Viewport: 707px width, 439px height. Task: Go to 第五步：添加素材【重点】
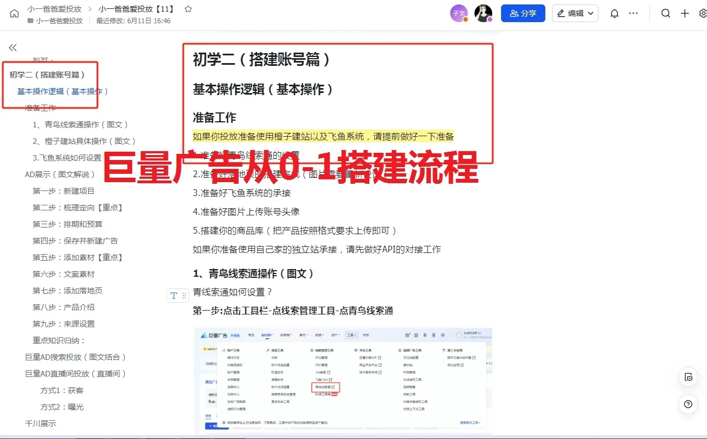[78, 257]
